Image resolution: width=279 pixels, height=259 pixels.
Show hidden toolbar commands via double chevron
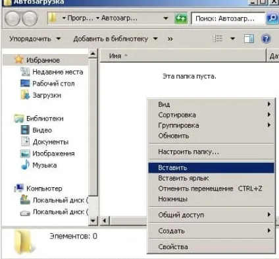pos(170,39)
